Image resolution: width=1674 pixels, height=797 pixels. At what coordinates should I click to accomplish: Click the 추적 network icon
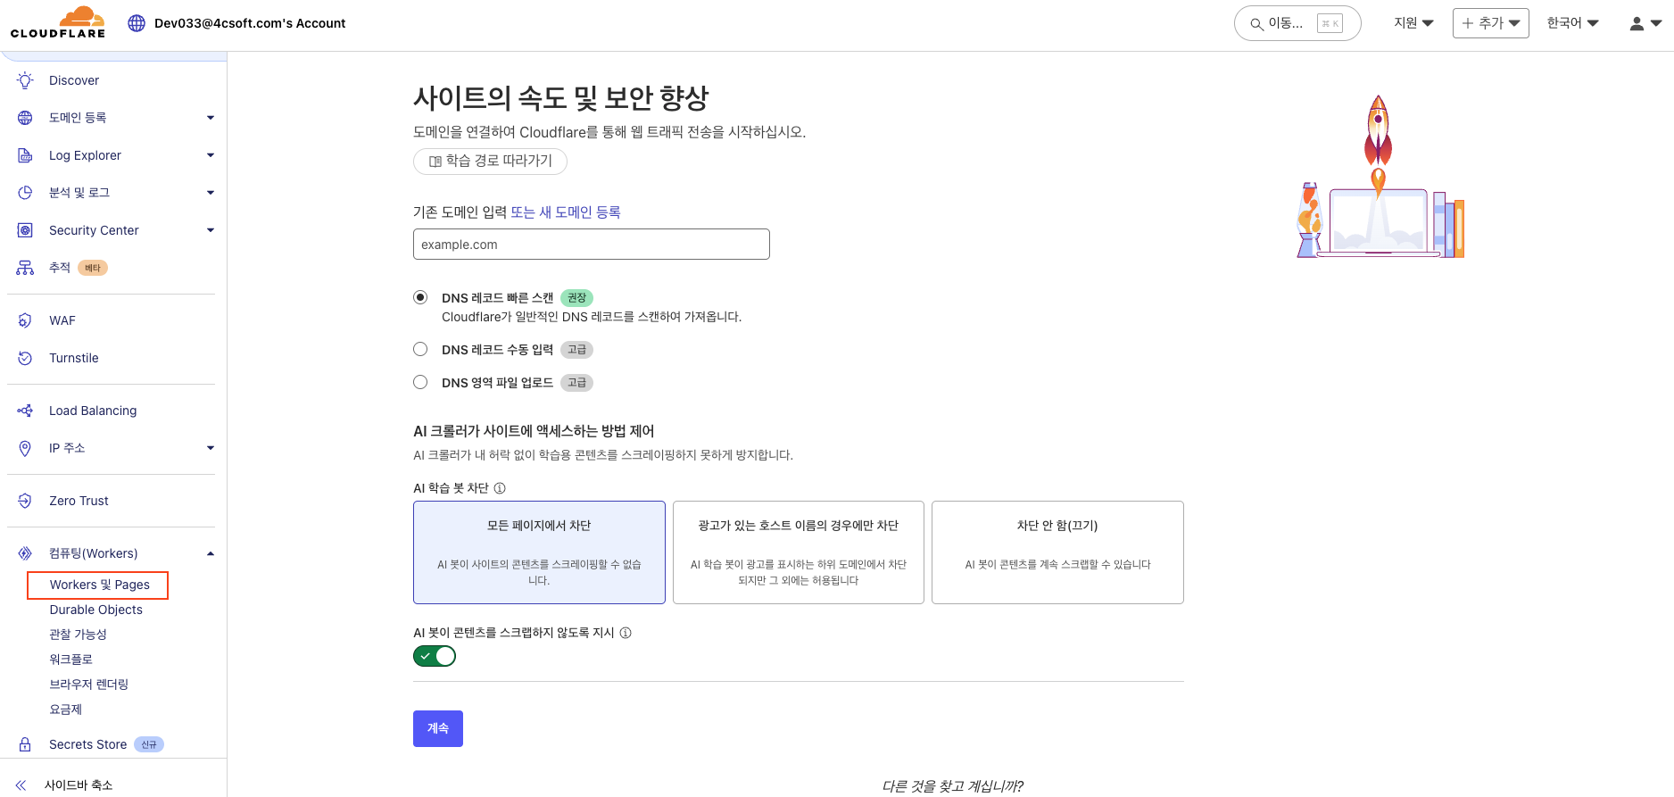click(x=25, y=268)
